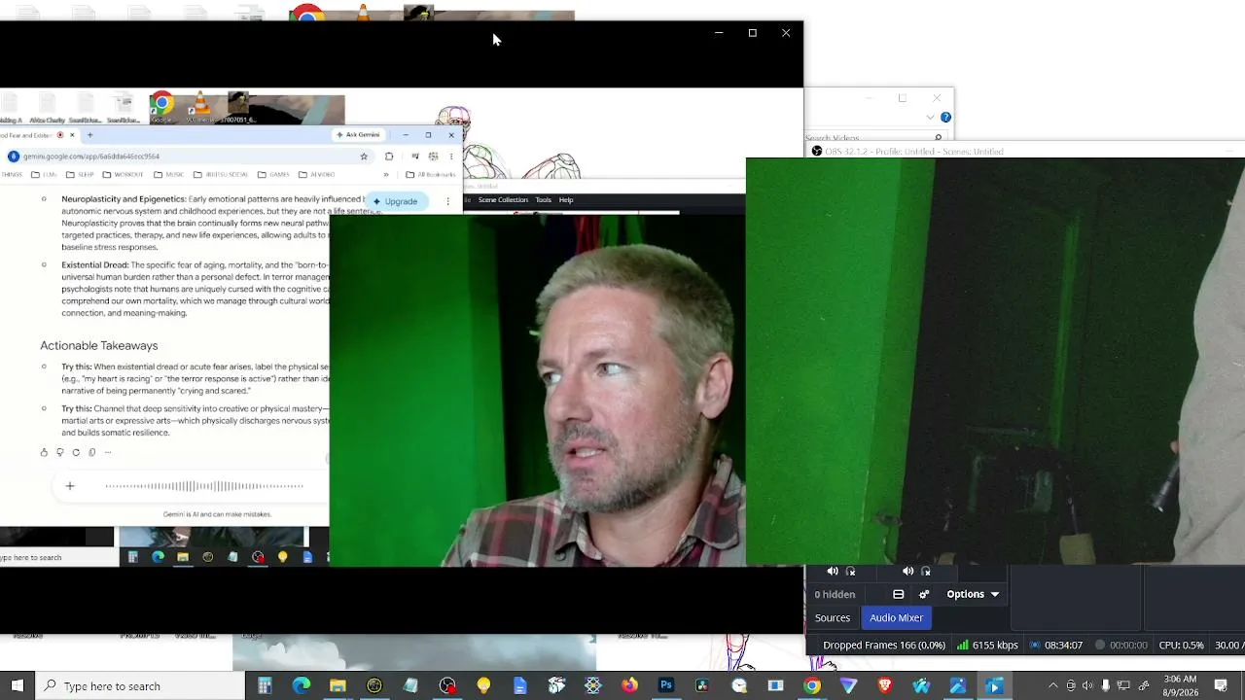
Task: Click the 'Dropped Frames 166 (0.0%)' status text
Action: point(884,645)
